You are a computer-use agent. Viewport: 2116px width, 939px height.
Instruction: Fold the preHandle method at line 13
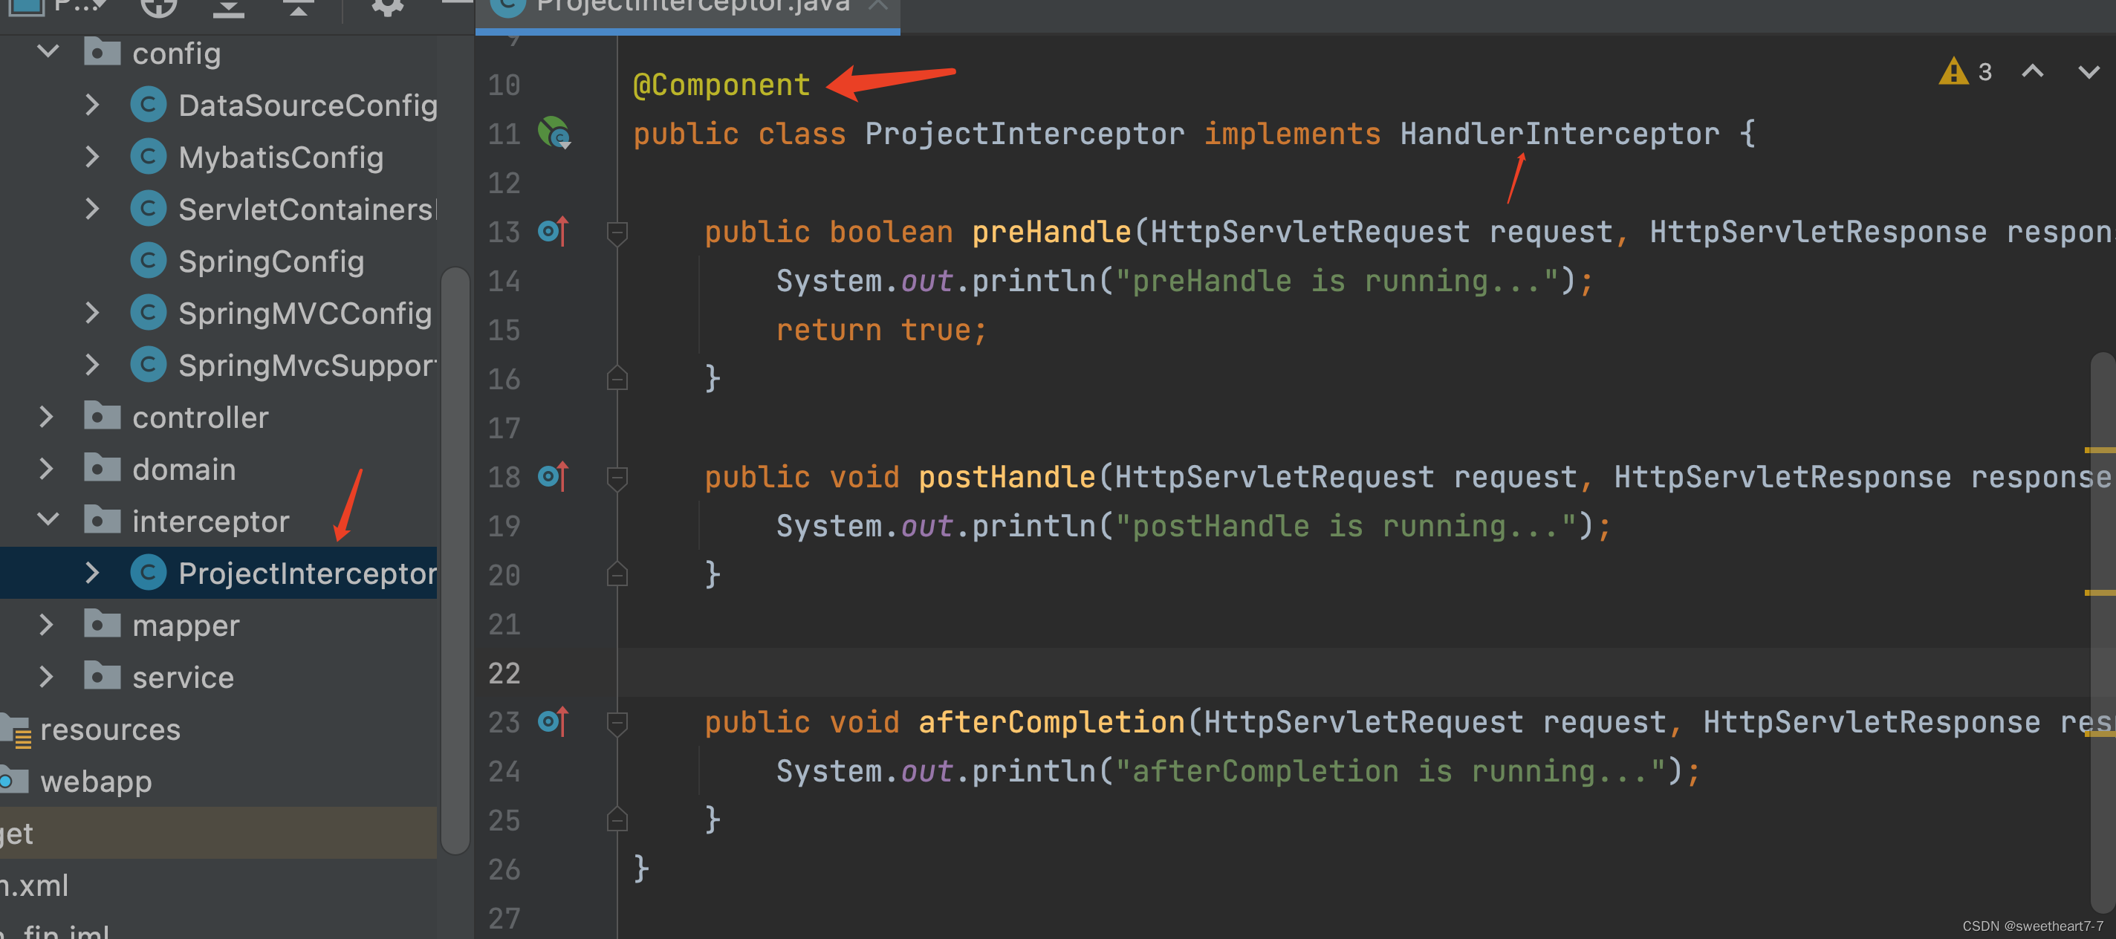tap(617, 233)
